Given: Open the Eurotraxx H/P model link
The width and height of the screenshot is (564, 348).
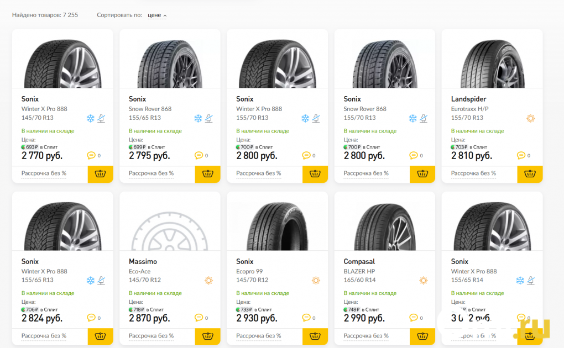Looking at the screenshot, I should tap(470, 109).
